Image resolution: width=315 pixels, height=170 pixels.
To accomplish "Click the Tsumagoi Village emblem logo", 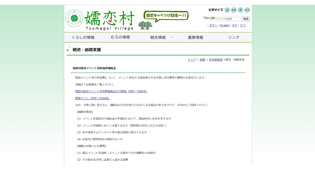I will click(x=74, y=18).
